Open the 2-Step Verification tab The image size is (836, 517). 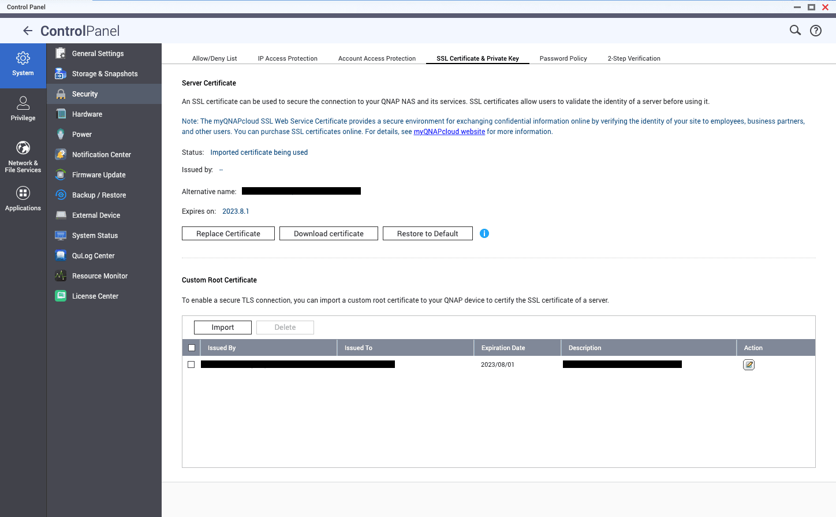pos(633,58)
